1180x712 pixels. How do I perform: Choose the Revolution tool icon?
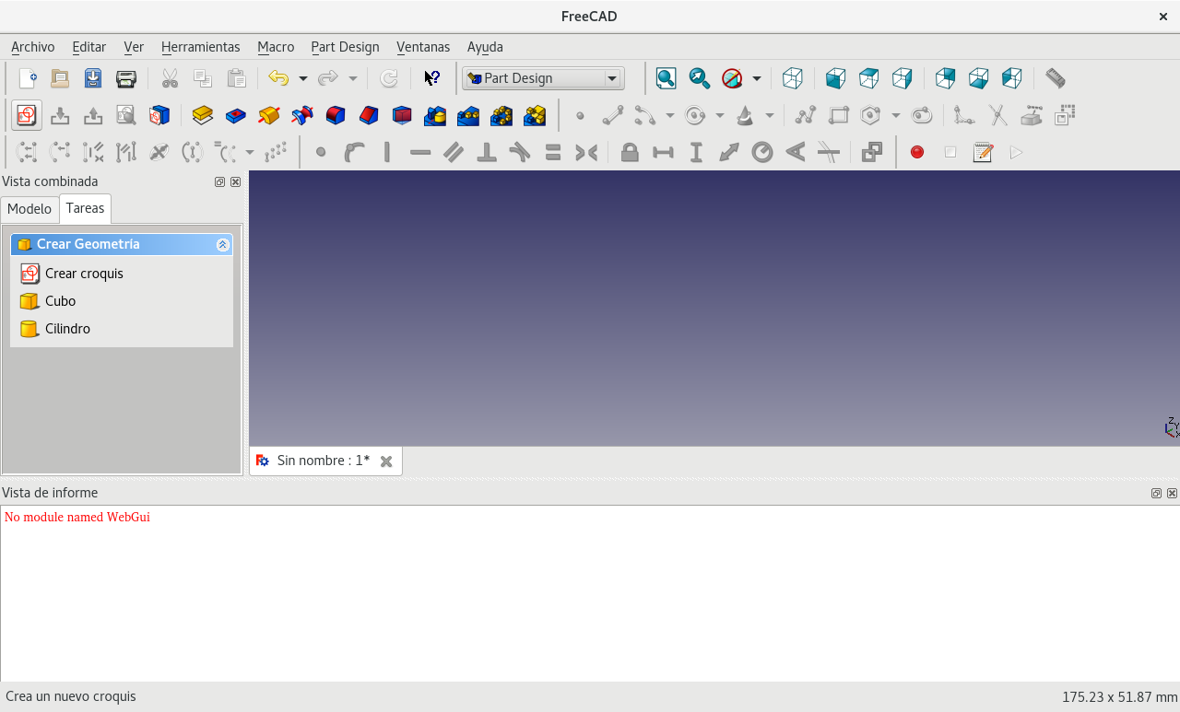[269, 115]
